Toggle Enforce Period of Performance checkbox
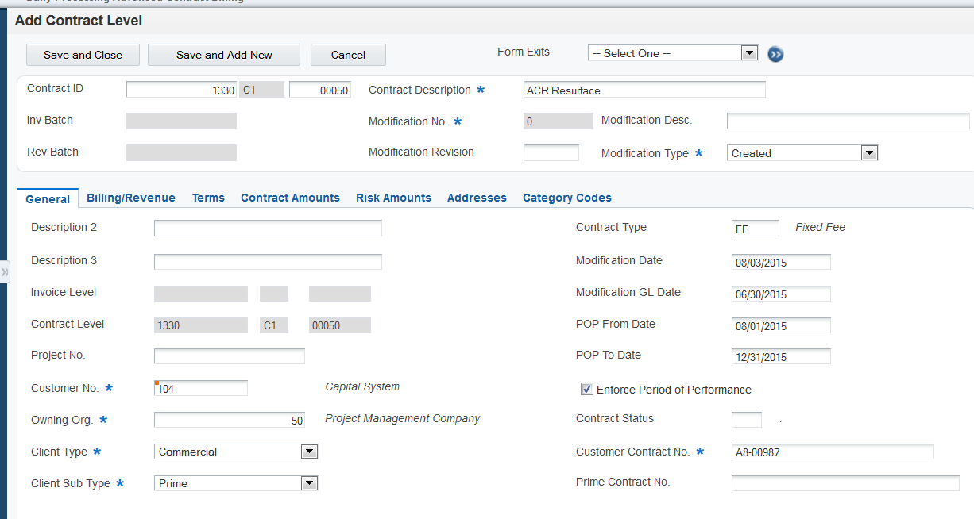This screenshot has width=974, height=519. (x=587, y=389)
